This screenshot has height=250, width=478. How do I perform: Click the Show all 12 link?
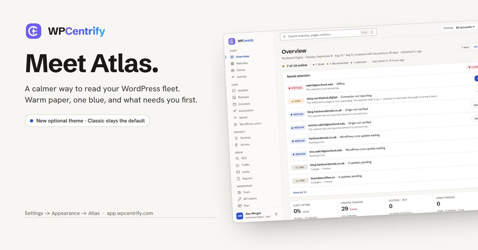[x=300, y=192]
